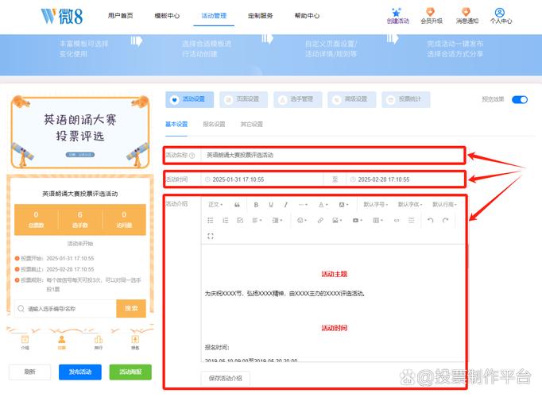Switch to the 投票统计 tab

pyautogui.click(x=406, y=99)
